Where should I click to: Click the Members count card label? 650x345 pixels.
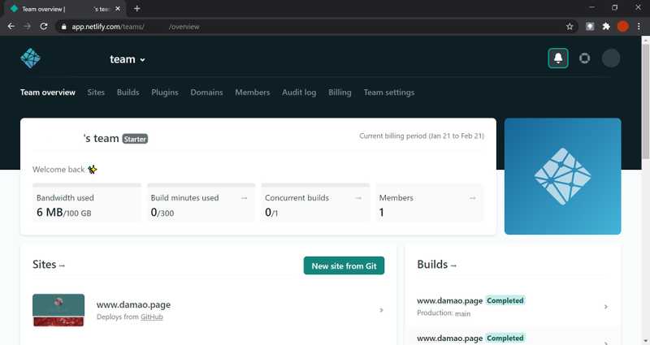tap(396, 198)
